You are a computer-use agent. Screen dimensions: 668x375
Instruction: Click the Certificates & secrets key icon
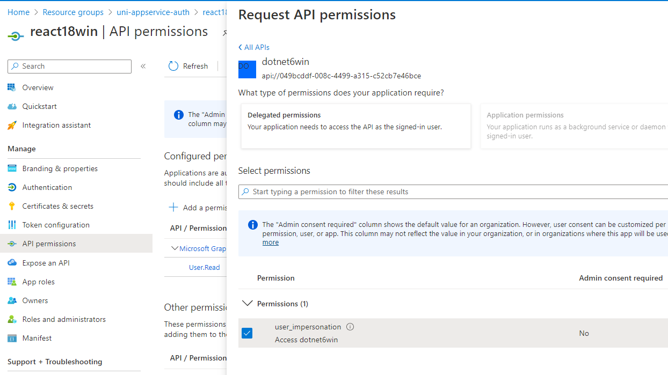(12, 206)
